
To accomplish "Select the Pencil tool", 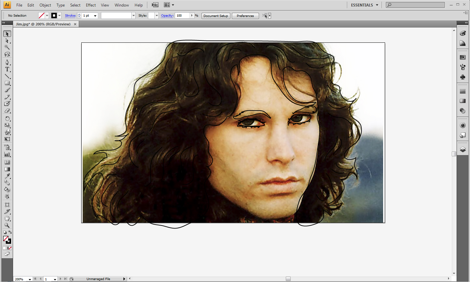I will point(7,97).
